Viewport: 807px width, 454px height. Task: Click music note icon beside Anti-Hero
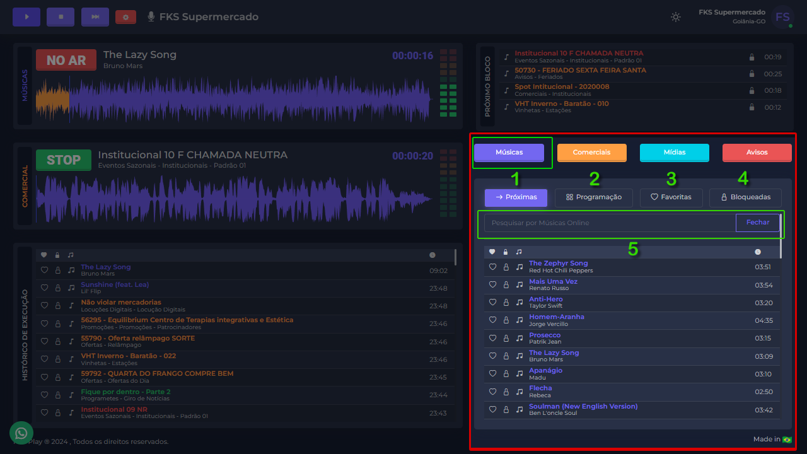click(520, 303)
